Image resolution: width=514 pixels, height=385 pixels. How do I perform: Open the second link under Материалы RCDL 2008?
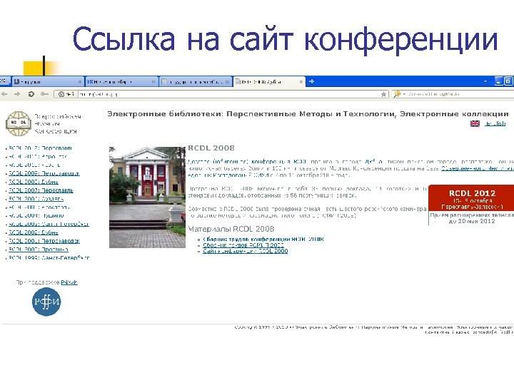[x=243, y=245]
